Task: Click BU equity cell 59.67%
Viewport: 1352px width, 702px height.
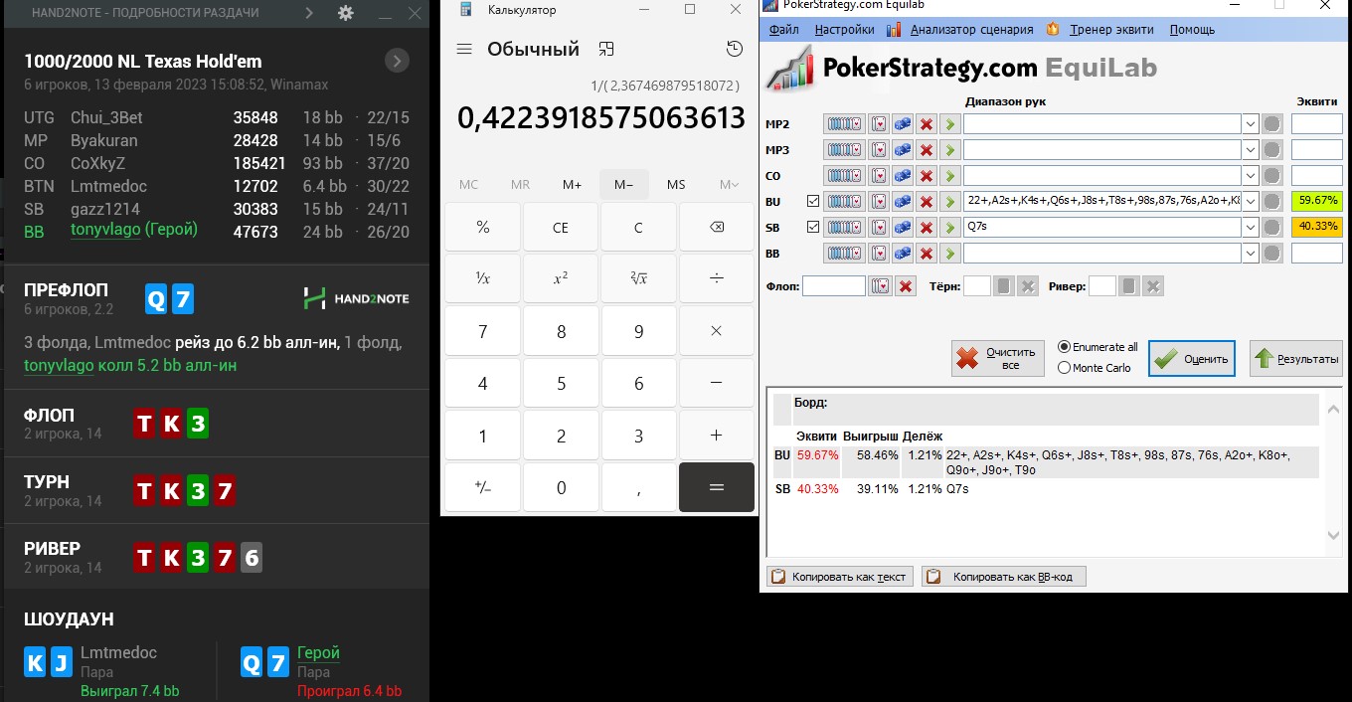Action: [1317, 202]
